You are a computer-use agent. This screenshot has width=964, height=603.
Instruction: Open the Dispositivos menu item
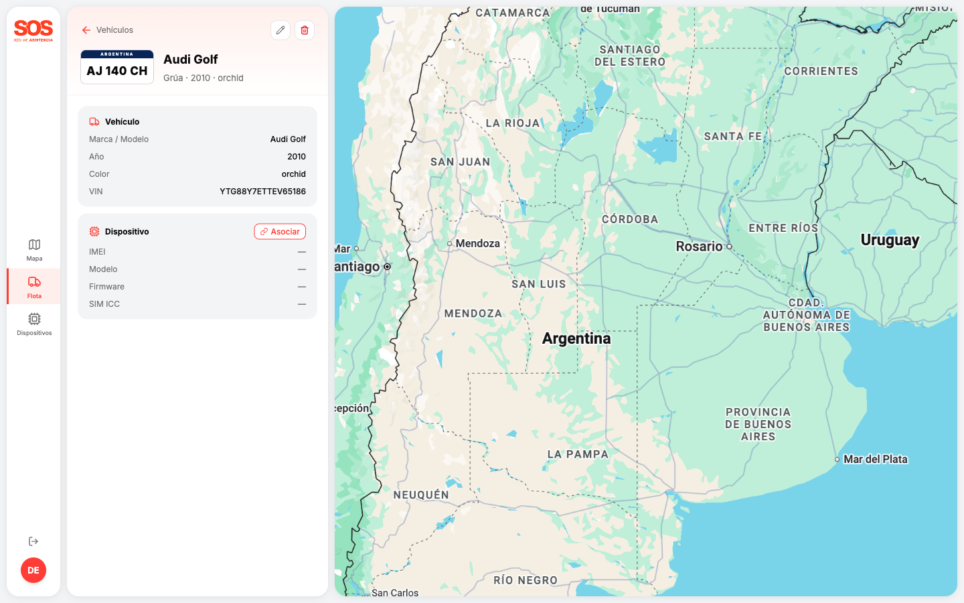tap(33, 325)
